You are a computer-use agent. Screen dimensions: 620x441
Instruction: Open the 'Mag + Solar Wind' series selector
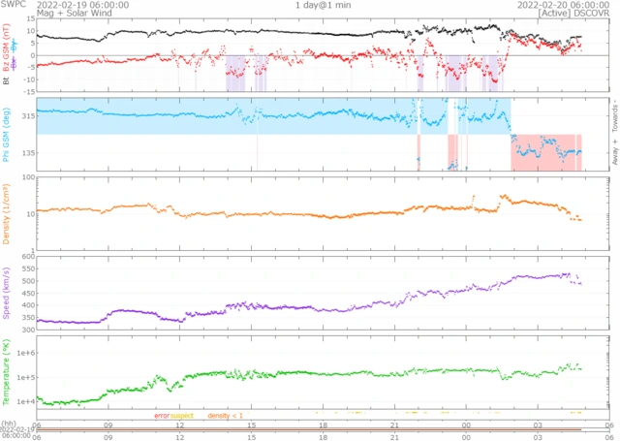coord(75,13)
